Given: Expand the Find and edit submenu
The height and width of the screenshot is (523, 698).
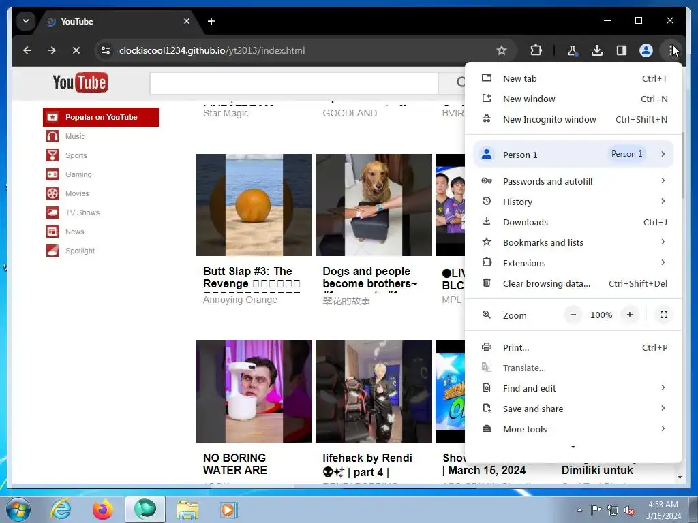Looking at the screenshot, I should tap(573, 388).
